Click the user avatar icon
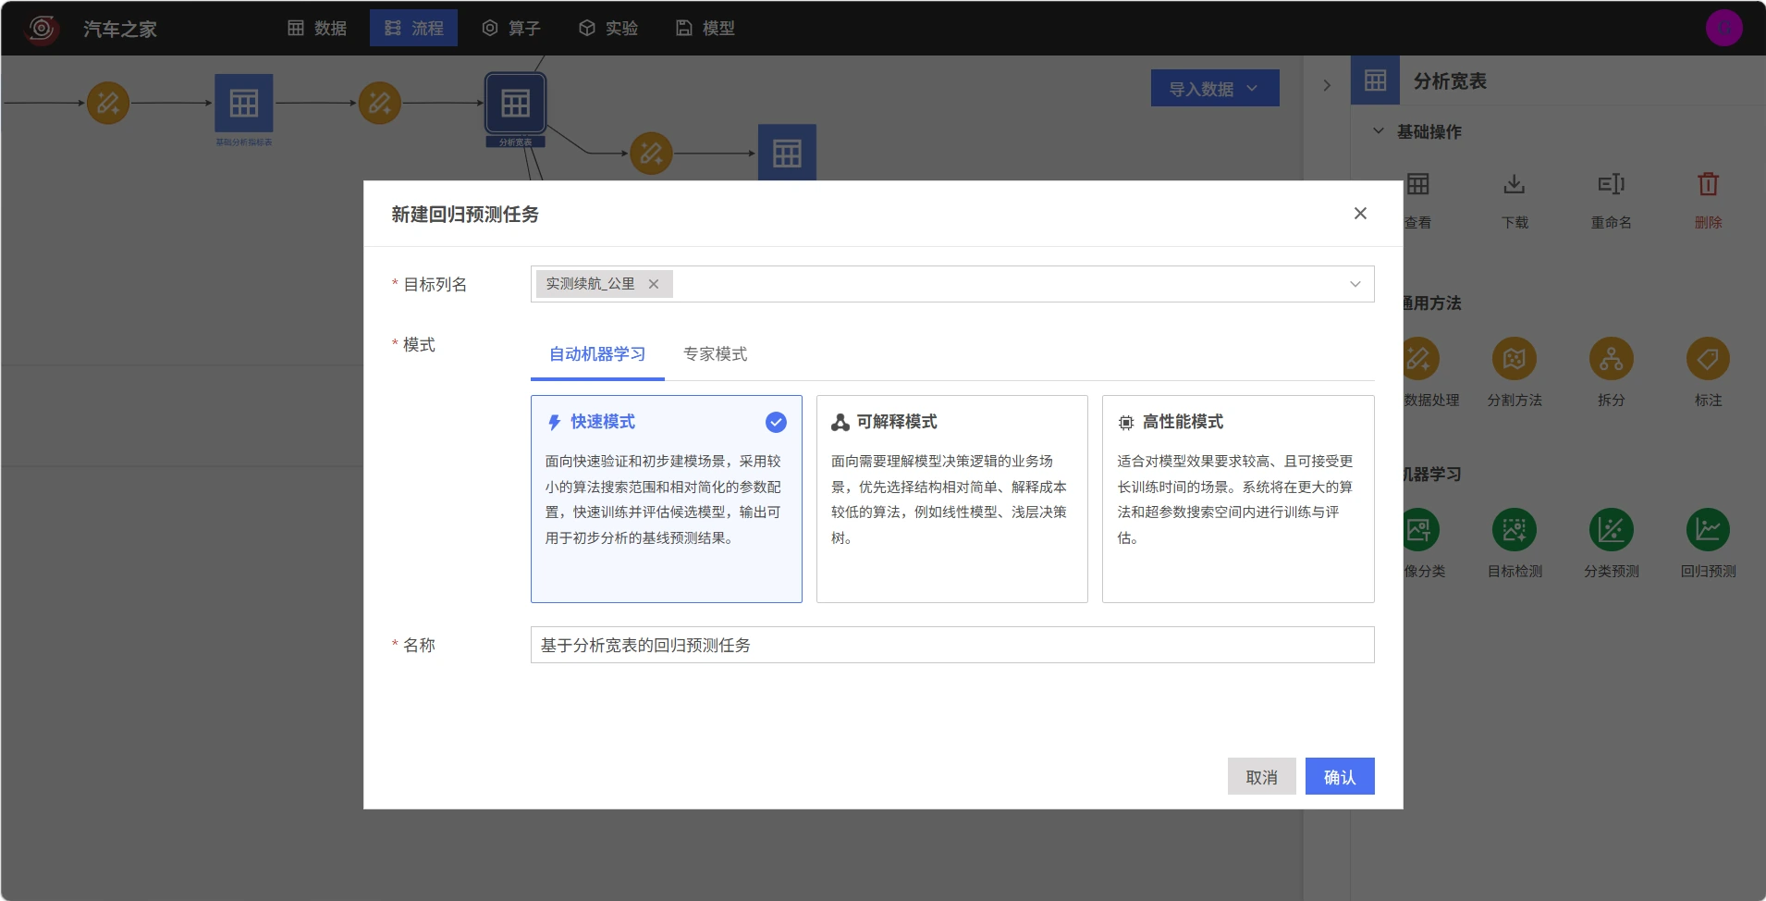Screen dimensions: 1766x901 tap(1723, 28)
